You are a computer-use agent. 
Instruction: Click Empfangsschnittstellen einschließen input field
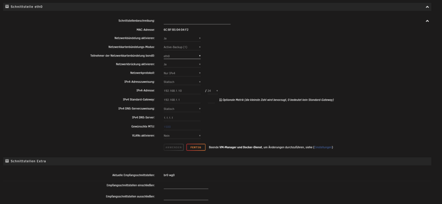pos(186,185)
